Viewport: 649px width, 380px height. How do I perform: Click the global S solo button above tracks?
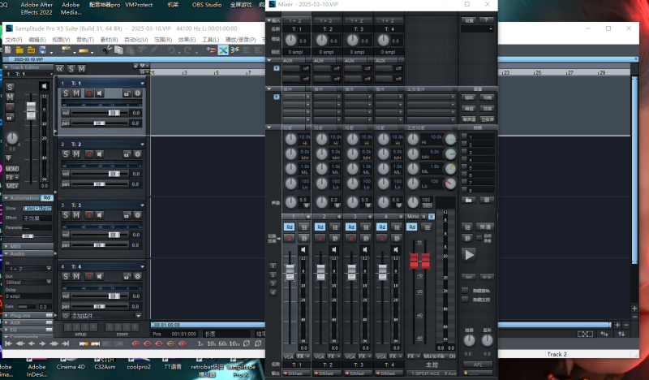point(71,69)
